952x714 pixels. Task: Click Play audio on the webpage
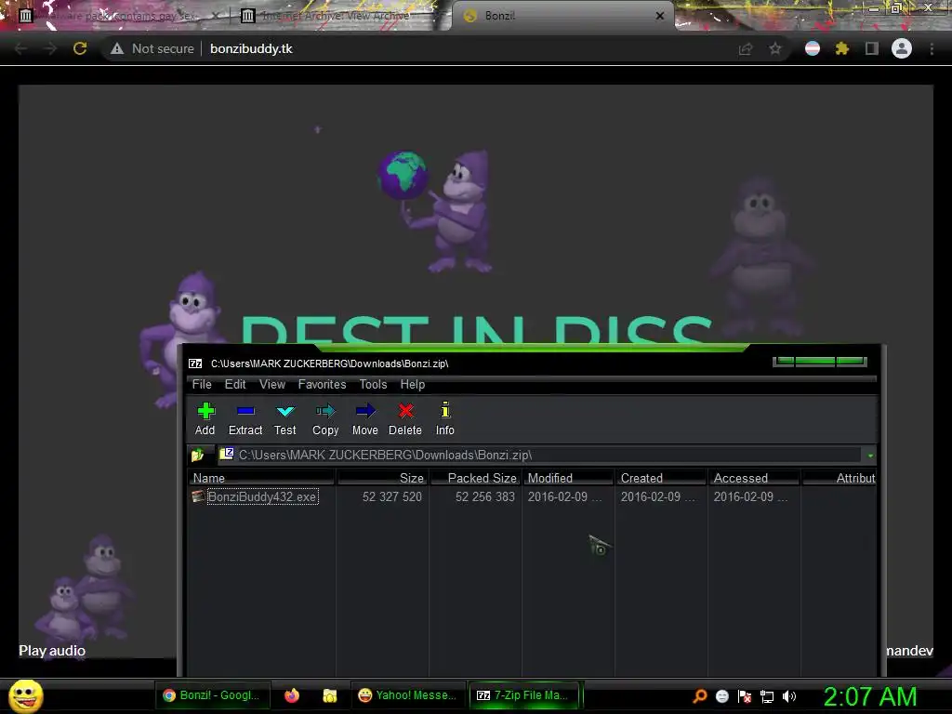point(52,650)
